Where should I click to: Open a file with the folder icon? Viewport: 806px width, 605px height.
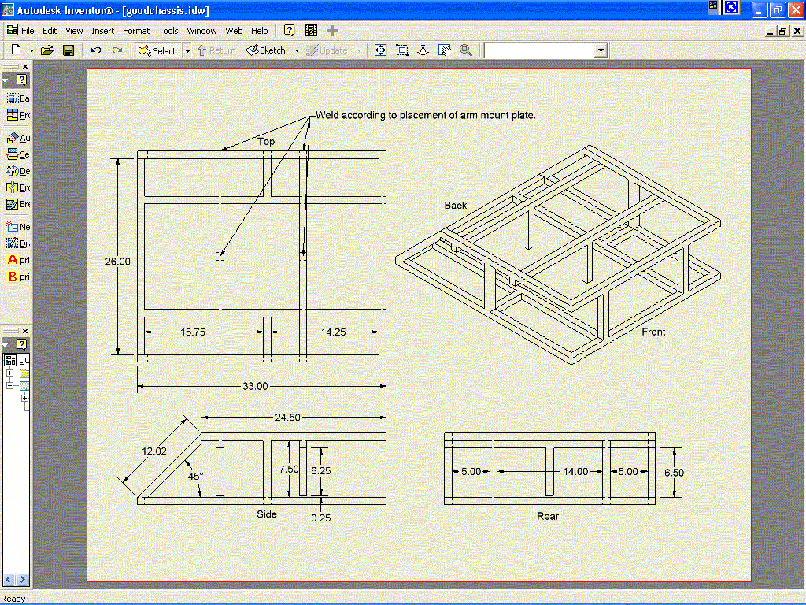tap(47, 50)
